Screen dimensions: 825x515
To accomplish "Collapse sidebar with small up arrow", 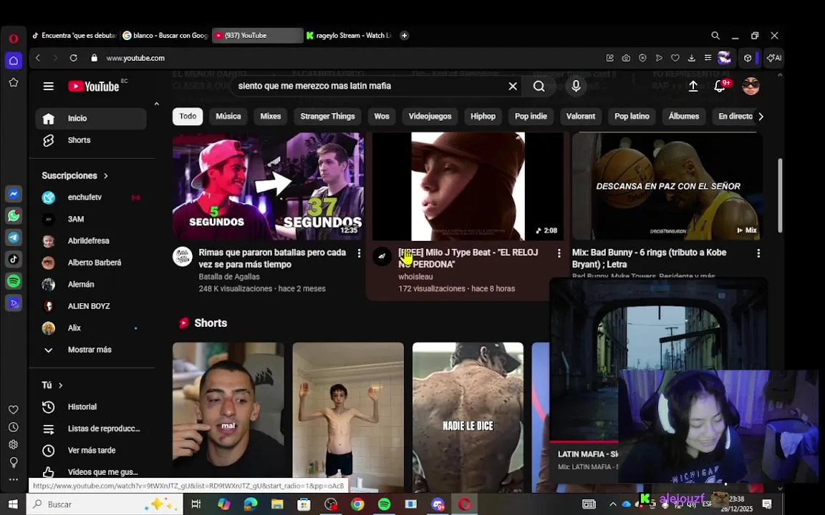I will pos(156,104).
